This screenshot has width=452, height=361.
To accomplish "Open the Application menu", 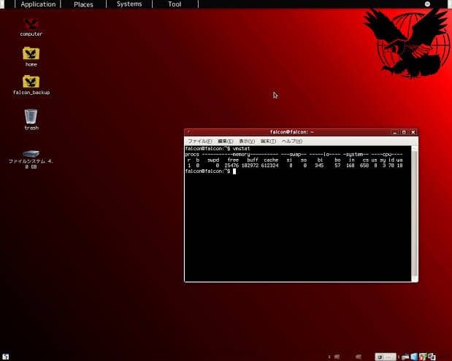I will (x=38, y=4).
